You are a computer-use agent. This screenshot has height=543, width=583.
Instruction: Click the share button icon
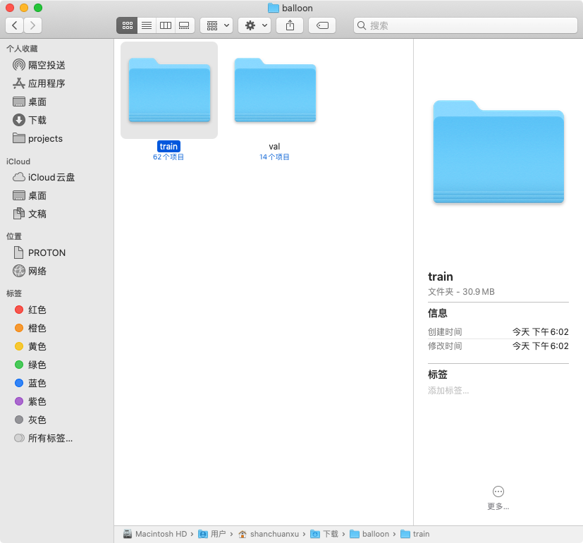[290, 25]
